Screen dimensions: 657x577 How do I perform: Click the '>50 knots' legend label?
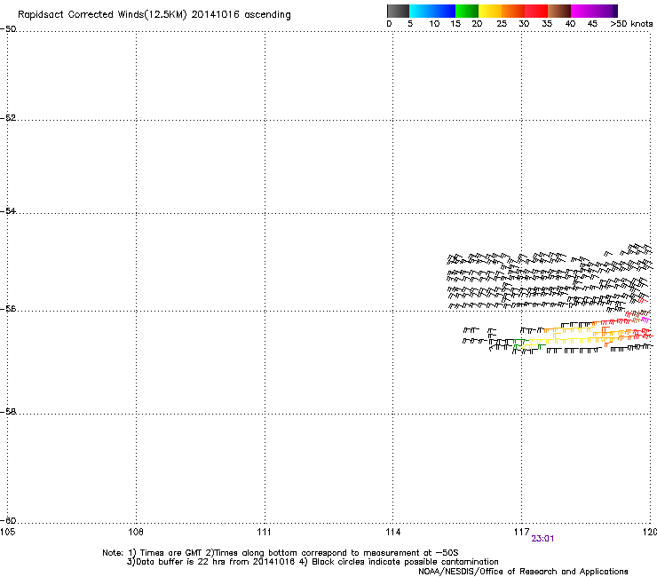[x=631, y=24]
